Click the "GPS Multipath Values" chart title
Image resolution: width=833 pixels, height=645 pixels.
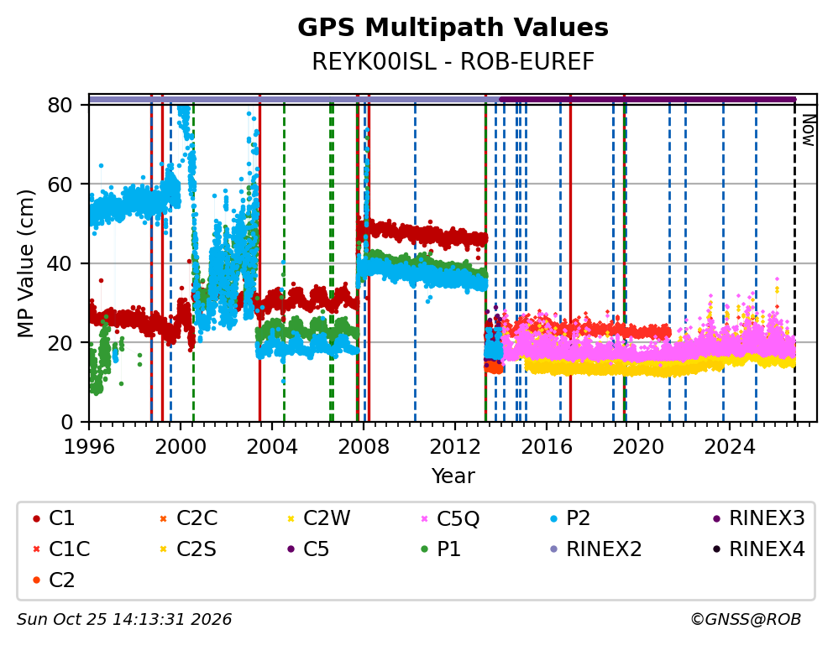453,28
